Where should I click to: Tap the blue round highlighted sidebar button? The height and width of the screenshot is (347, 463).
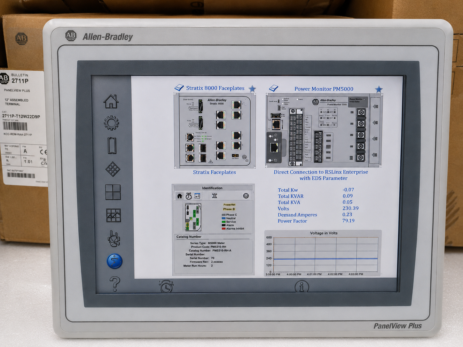point(114,261)
